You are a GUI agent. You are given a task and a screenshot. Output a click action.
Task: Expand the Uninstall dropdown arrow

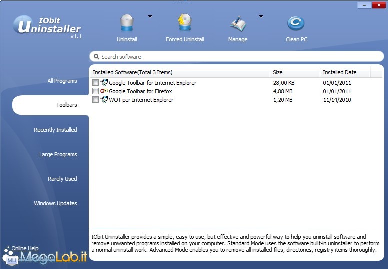pyautogui.click(x=150, y=16)
